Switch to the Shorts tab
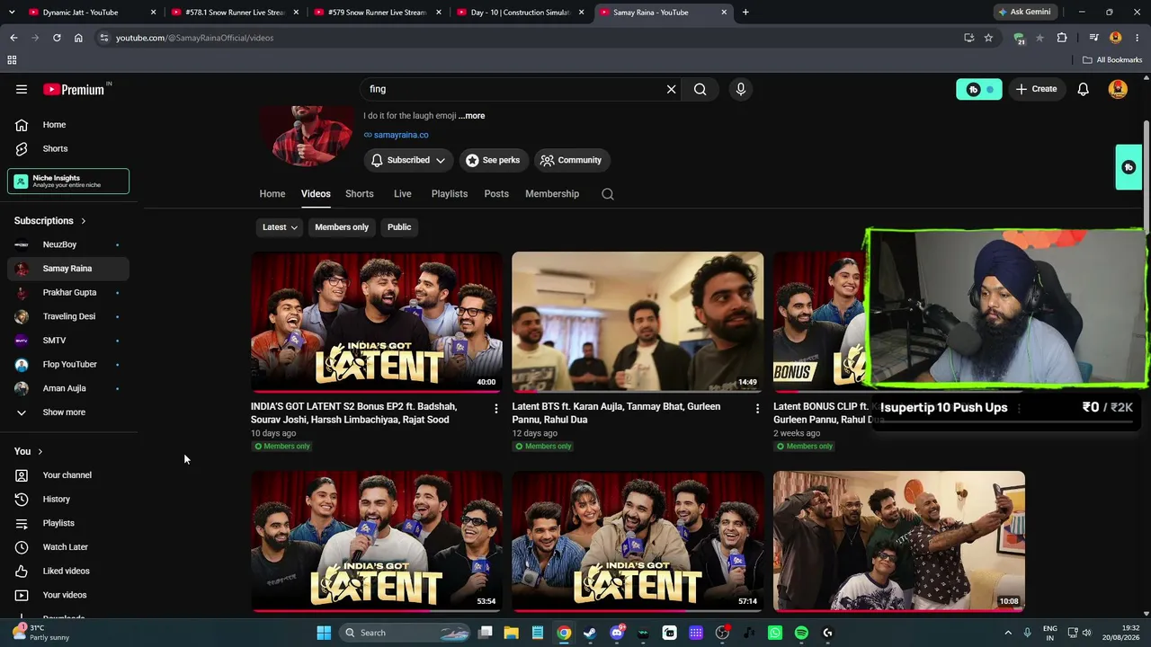 (x=360, y=194)
